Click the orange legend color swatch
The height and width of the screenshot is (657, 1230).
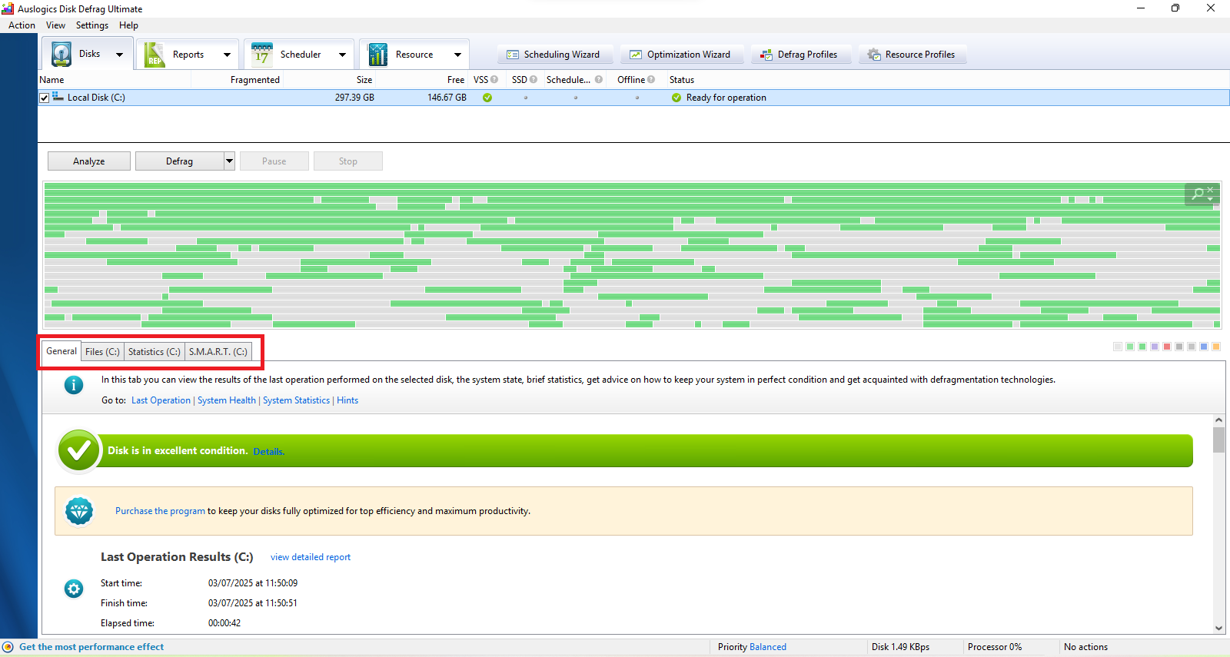1216,347
